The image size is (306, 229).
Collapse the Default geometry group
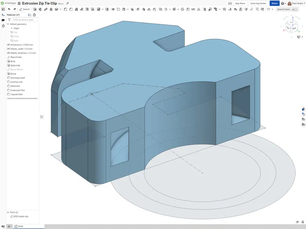coord(8,24)
